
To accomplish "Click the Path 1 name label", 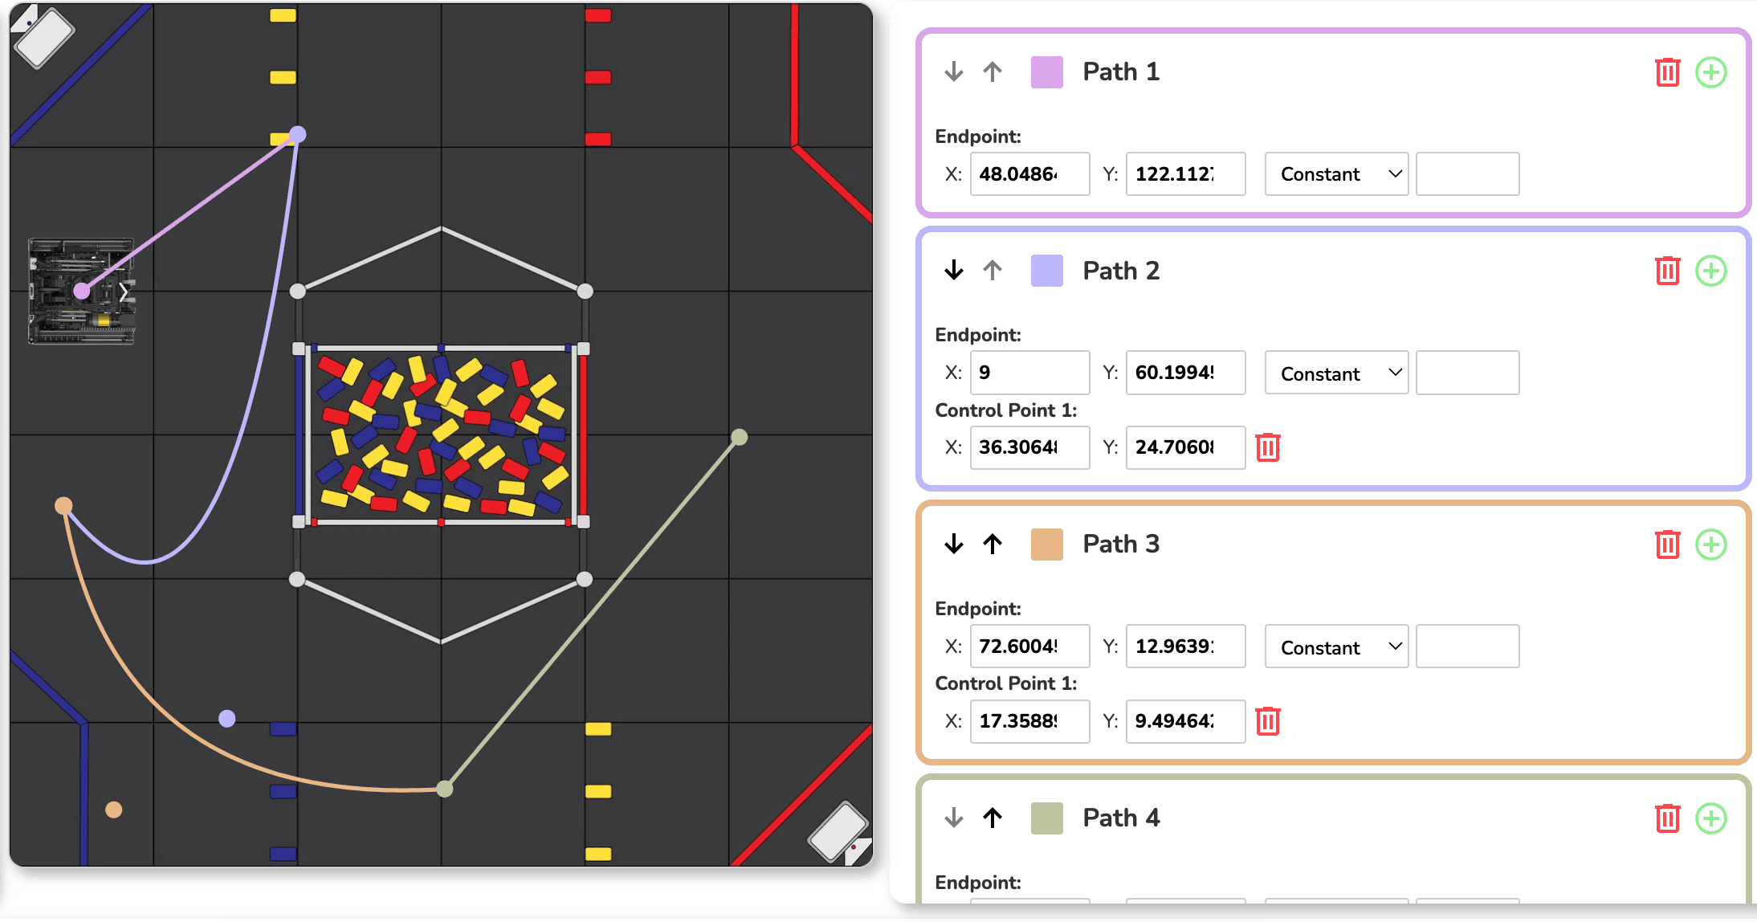I will [x=1121, y=72].
